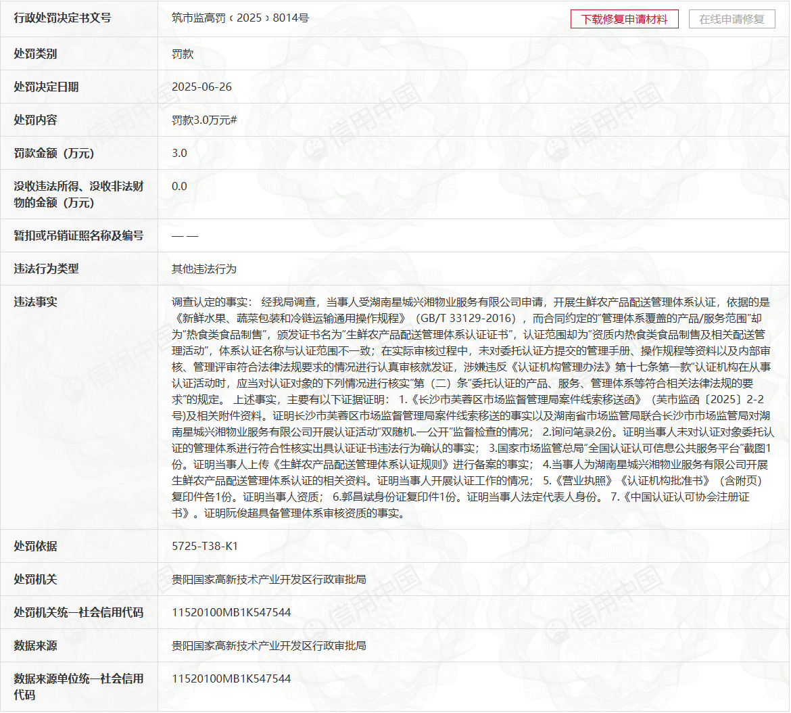Click the 处罚决定日期 label
This screenshot has height=713, width=791.
pyautogui.click(x=46, y=87)
